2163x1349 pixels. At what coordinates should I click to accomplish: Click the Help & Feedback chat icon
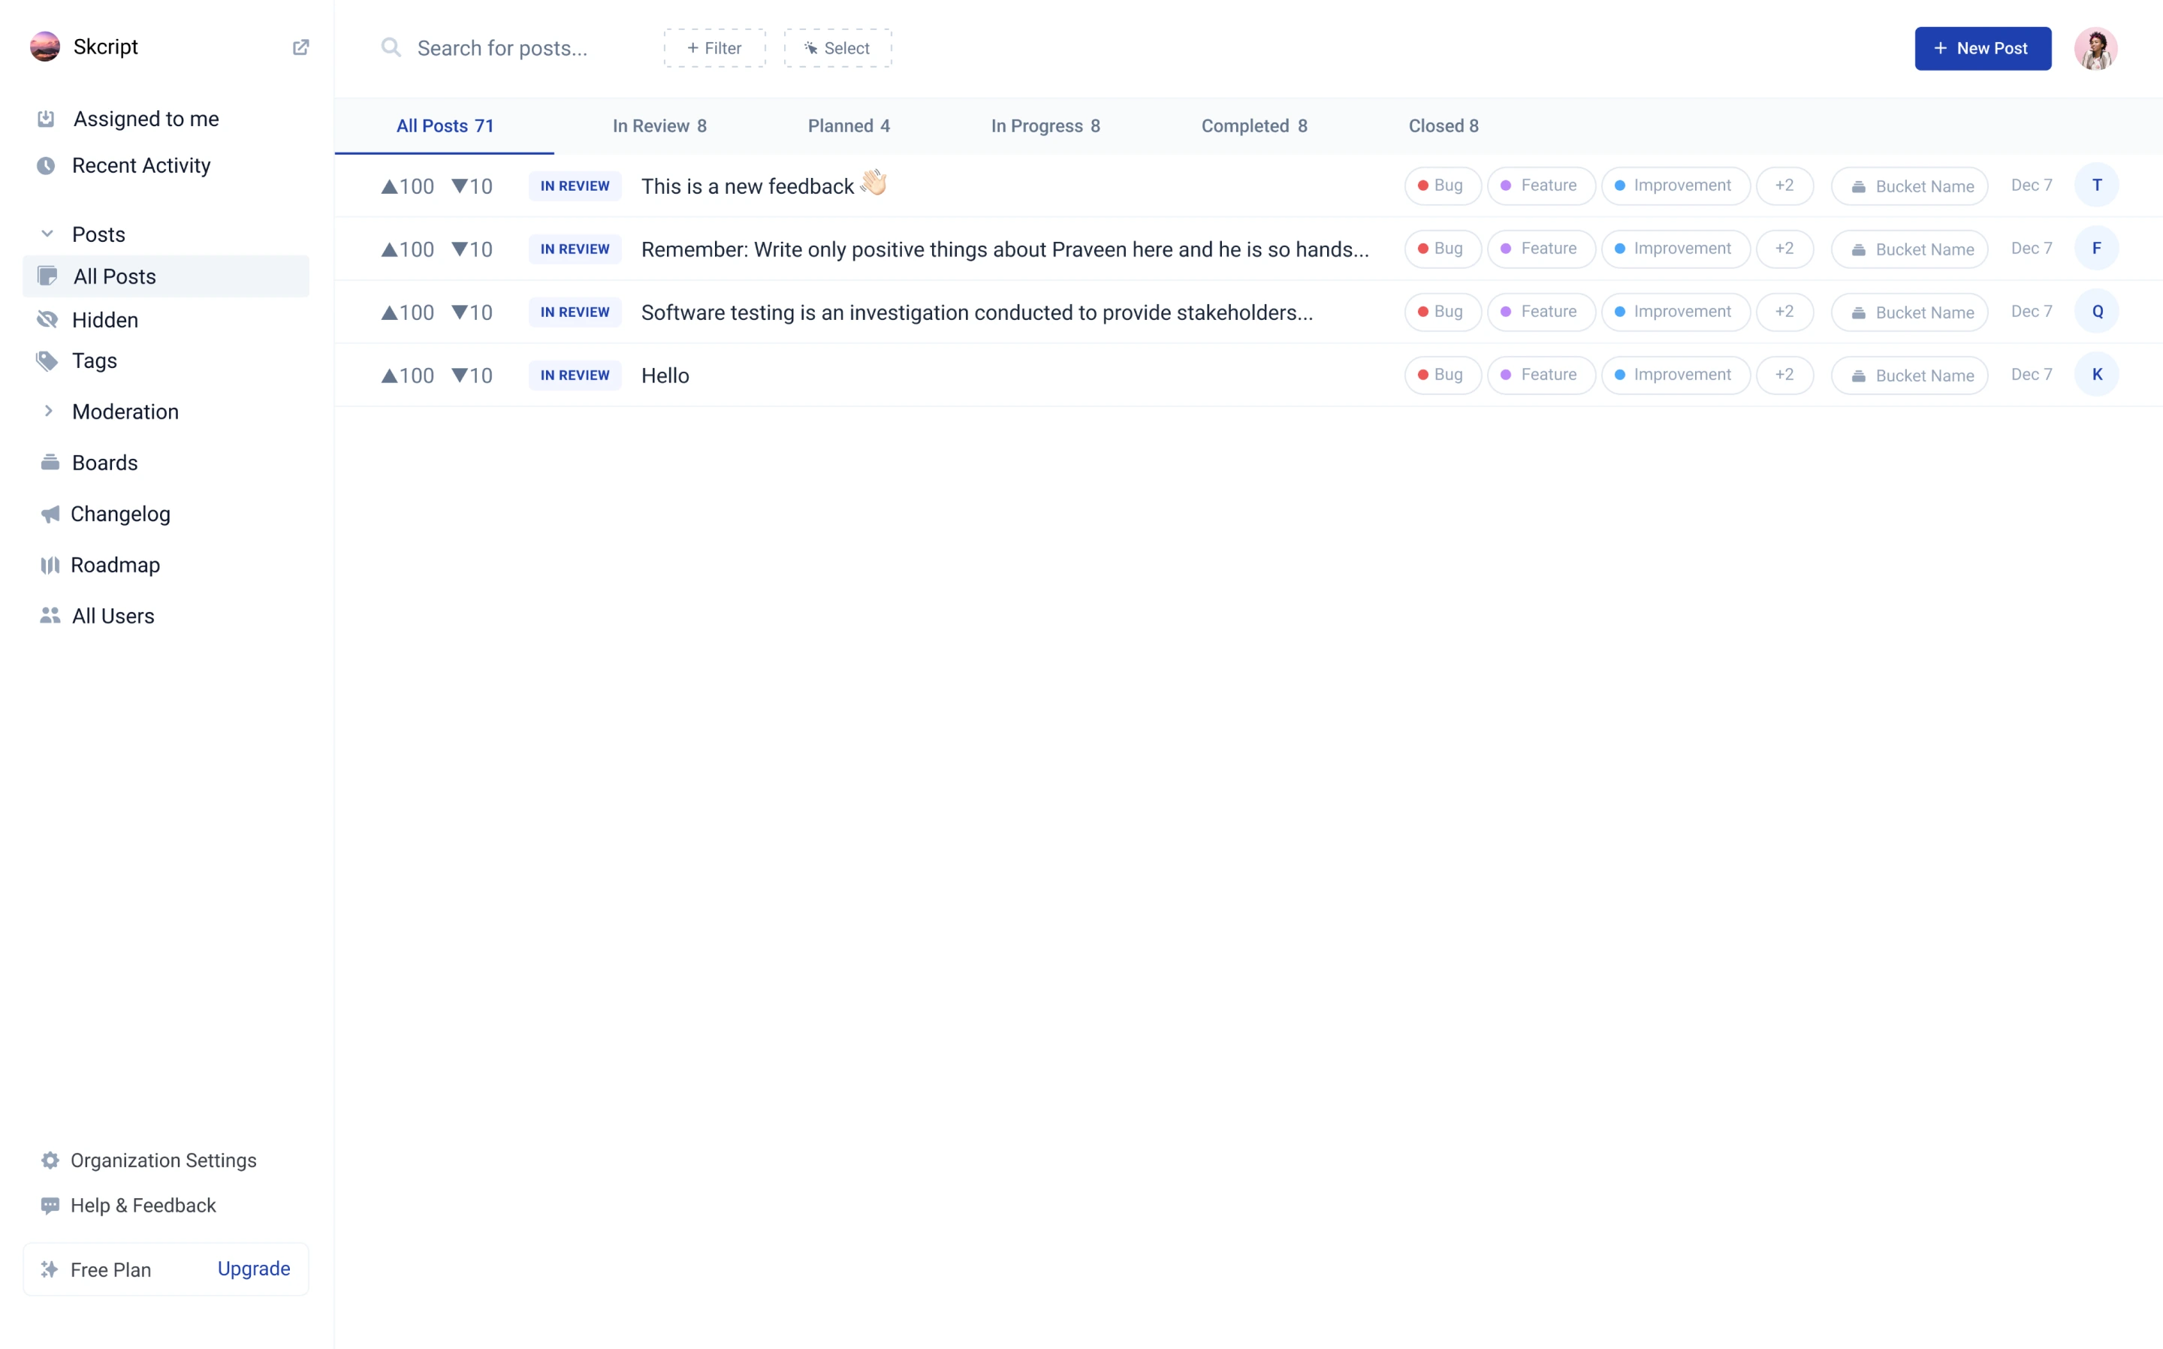tap(50, 1206)
